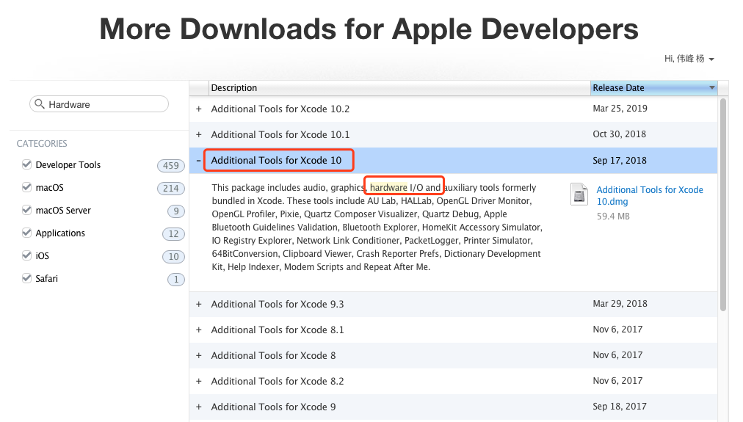Screen dimensions: 743x422
Task: Expand the Xcode 9 tools row dated Sep 18, 2017
Action: (199, 407)
